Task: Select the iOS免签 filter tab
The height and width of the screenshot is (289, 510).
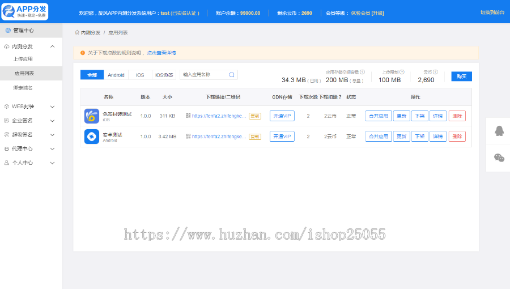Action: coord(164,75)
